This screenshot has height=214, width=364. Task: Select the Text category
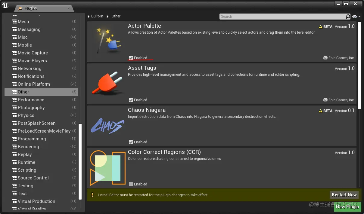coord(41,194)
